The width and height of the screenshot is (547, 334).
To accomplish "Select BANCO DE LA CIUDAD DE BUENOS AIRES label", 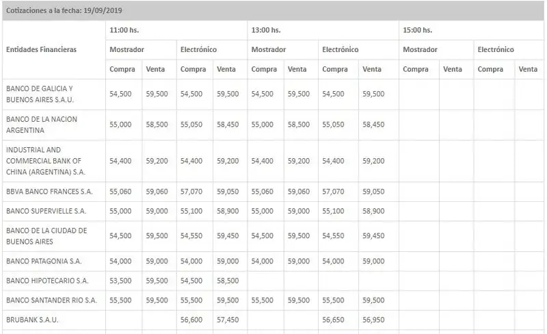I will pyautogui.click(x=46, y=236).
